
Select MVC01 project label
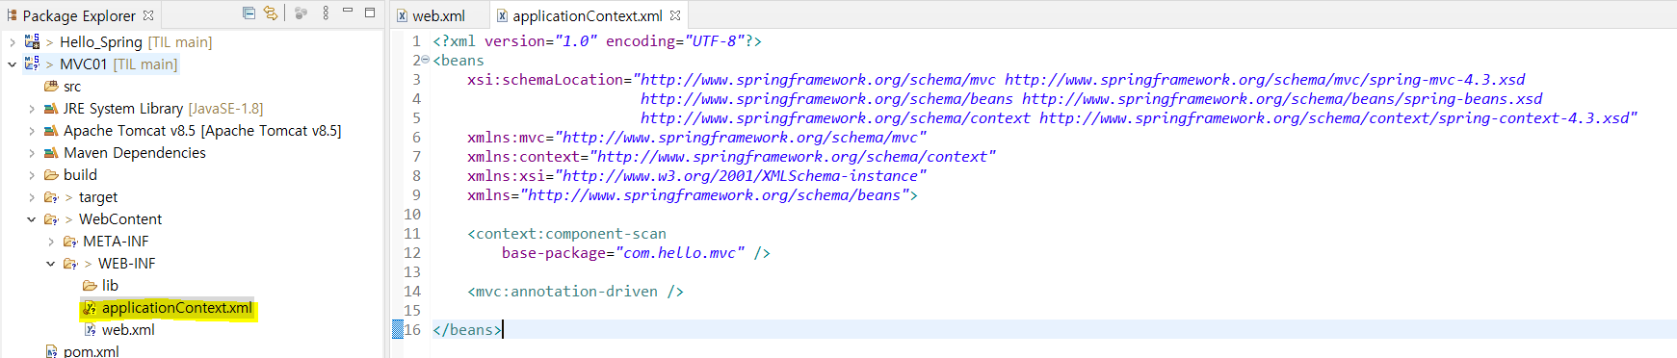click(x=83, y=64)
